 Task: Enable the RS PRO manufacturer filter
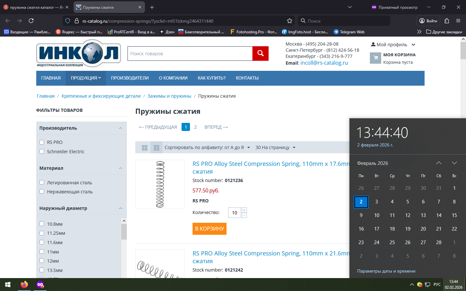pos(42,142)
